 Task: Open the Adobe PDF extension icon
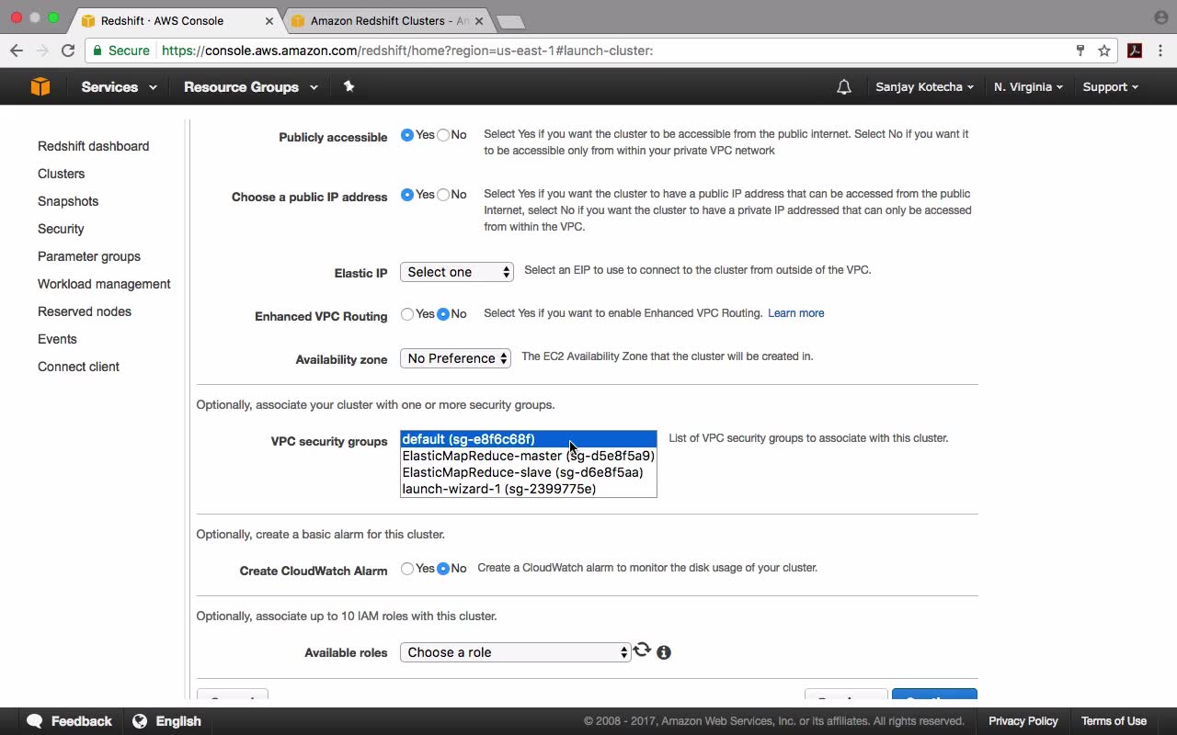coord(1135,51)
